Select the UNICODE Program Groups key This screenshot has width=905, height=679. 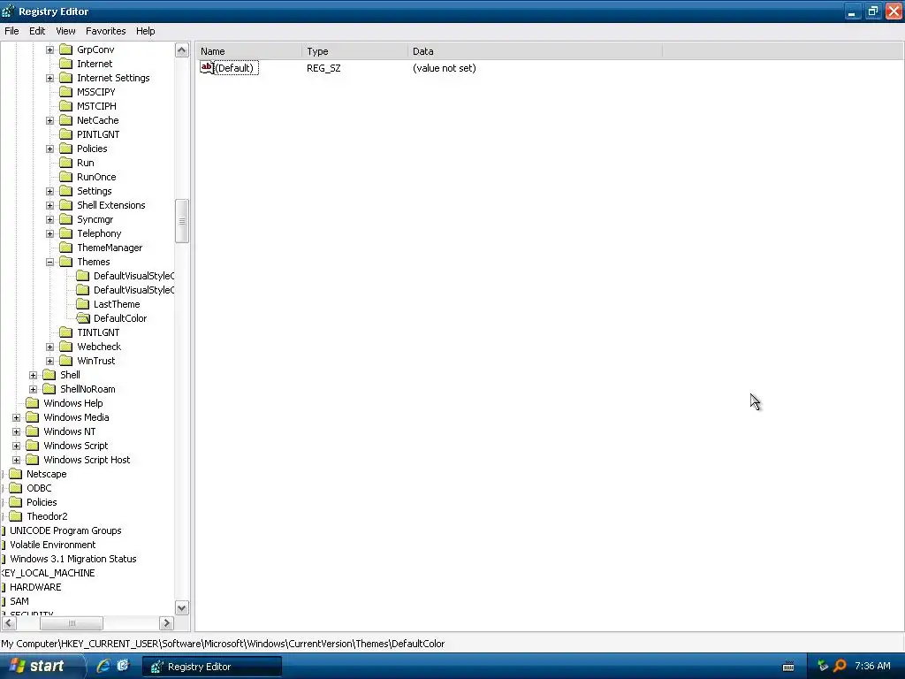coord(65,530)
